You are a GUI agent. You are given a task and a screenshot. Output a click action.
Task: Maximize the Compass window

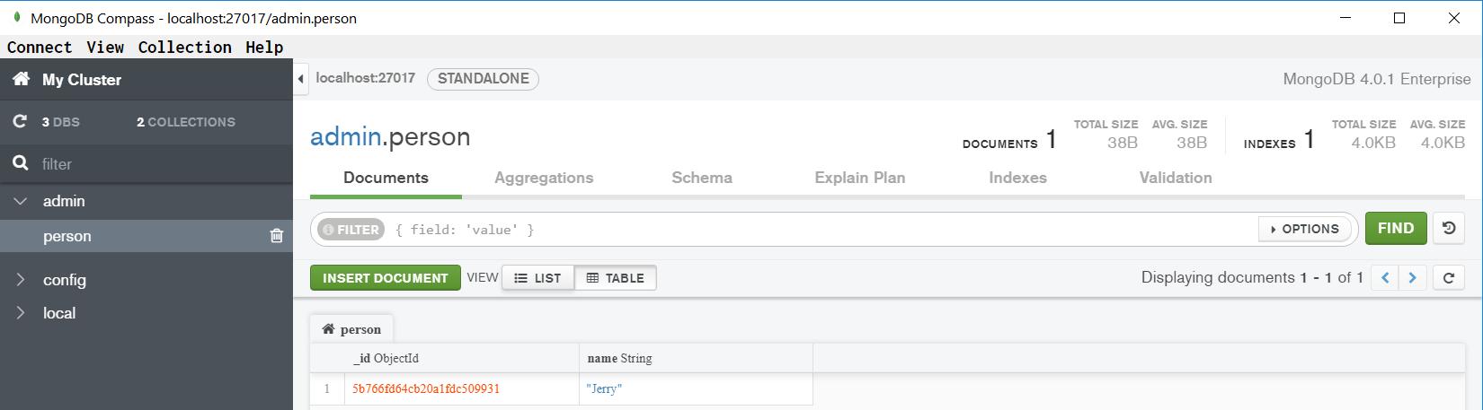pos(1399,18)
